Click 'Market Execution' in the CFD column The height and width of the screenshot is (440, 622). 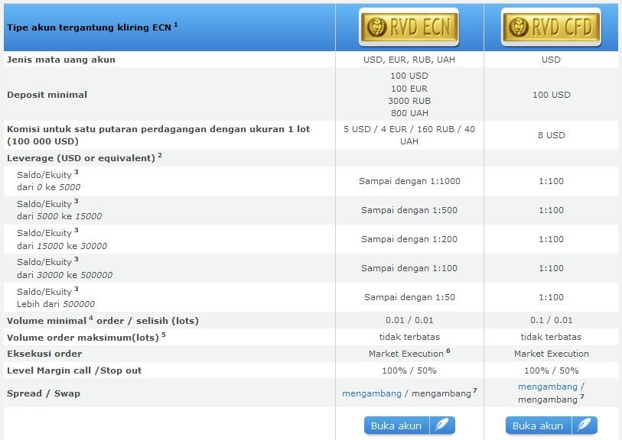pyautogui.click(x=552, y=354)
